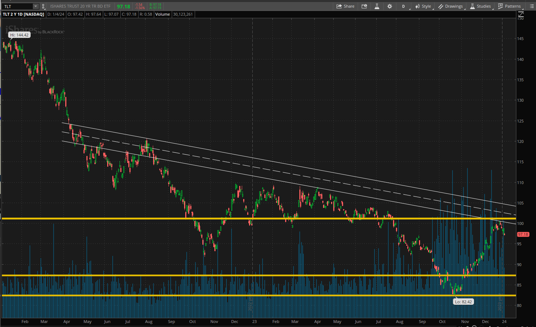The height and width of the screenshot is (327, 536).
Task: Expand the TLT symbol dropdown arrow
Action: click(35, 6)
